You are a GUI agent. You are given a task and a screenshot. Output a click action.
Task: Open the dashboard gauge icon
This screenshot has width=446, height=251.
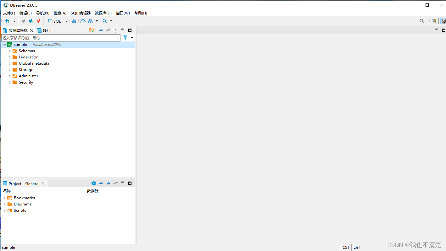click(83, 21)
